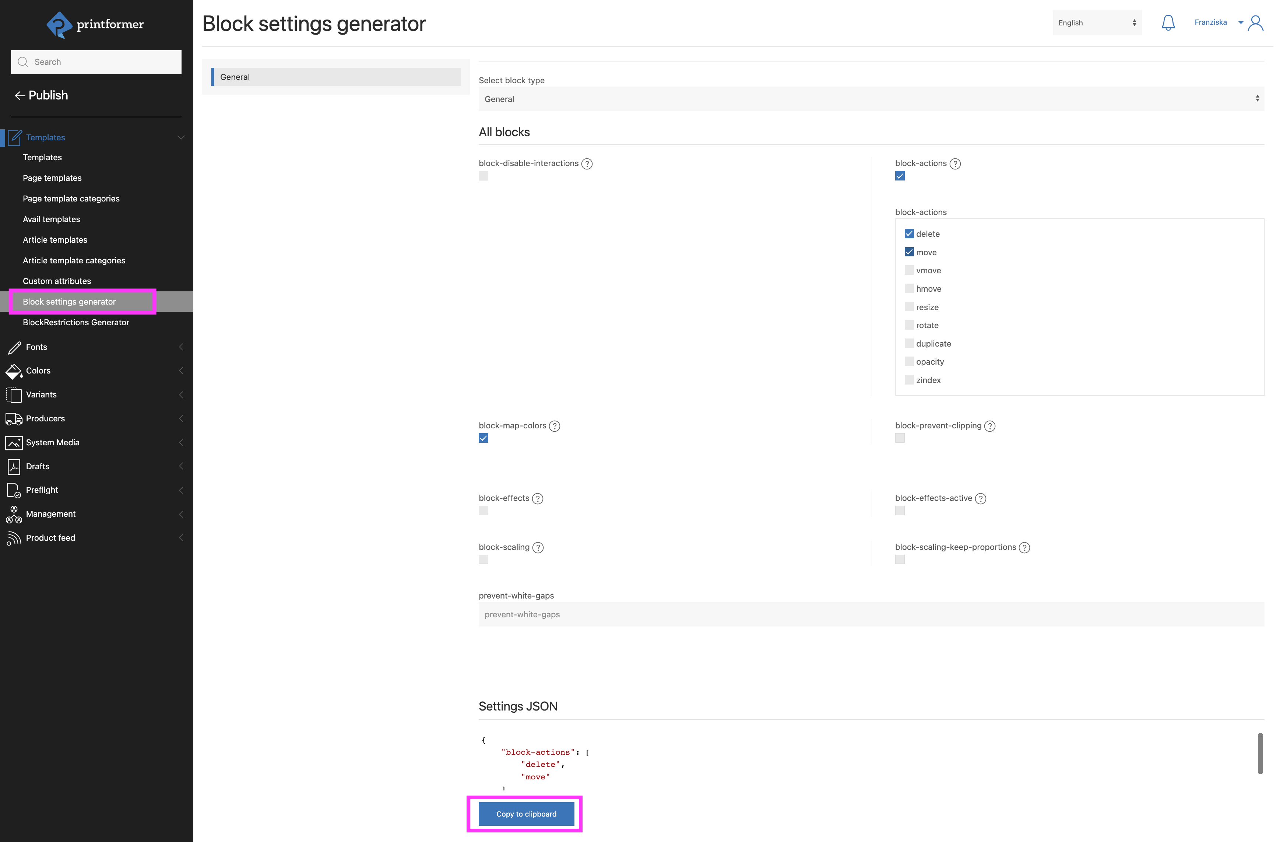The image size is (1280, 842).
Task: Click the Copy to clipboard button
Action: point(525,814)
